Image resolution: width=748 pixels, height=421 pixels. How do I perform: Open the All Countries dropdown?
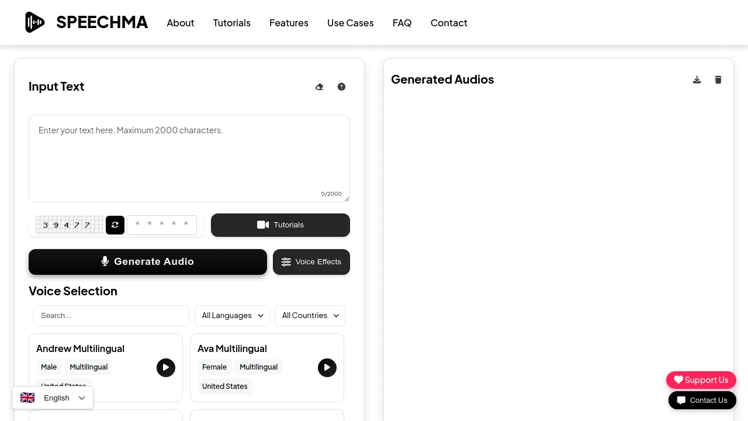(x=310, y=316)
